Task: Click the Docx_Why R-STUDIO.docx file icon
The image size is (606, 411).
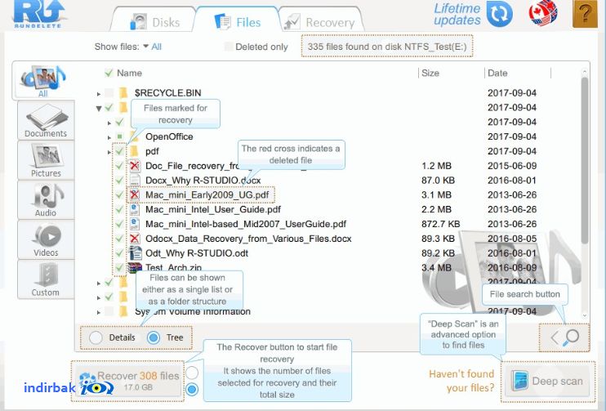Action: point(134,181)
